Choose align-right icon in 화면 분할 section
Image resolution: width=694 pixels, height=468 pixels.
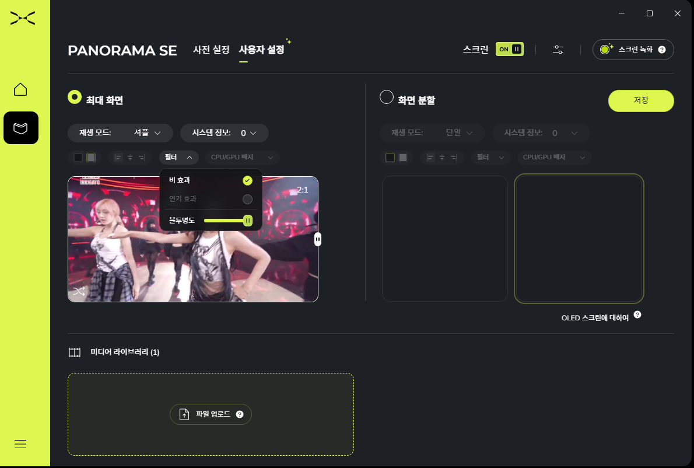454,158
